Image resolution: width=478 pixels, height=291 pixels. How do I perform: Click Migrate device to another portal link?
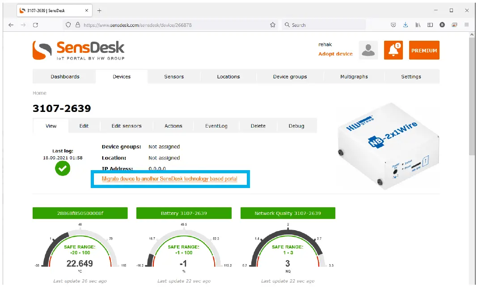point(169,179)
